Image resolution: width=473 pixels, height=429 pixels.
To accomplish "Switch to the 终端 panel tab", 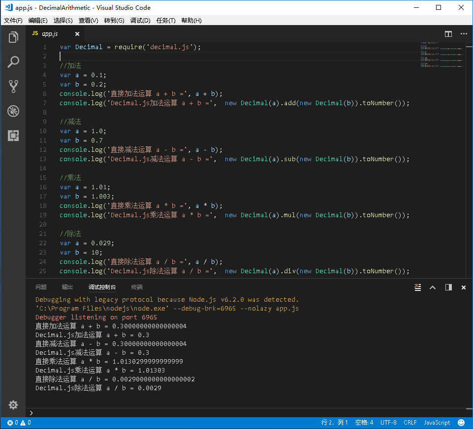I will (137, 287).
